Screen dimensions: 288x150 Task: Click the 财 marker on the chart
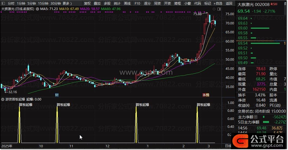click(x=57, y=95)
